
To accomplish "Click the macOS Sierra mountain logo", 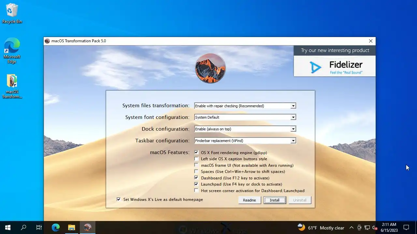I will click(210, 68).
